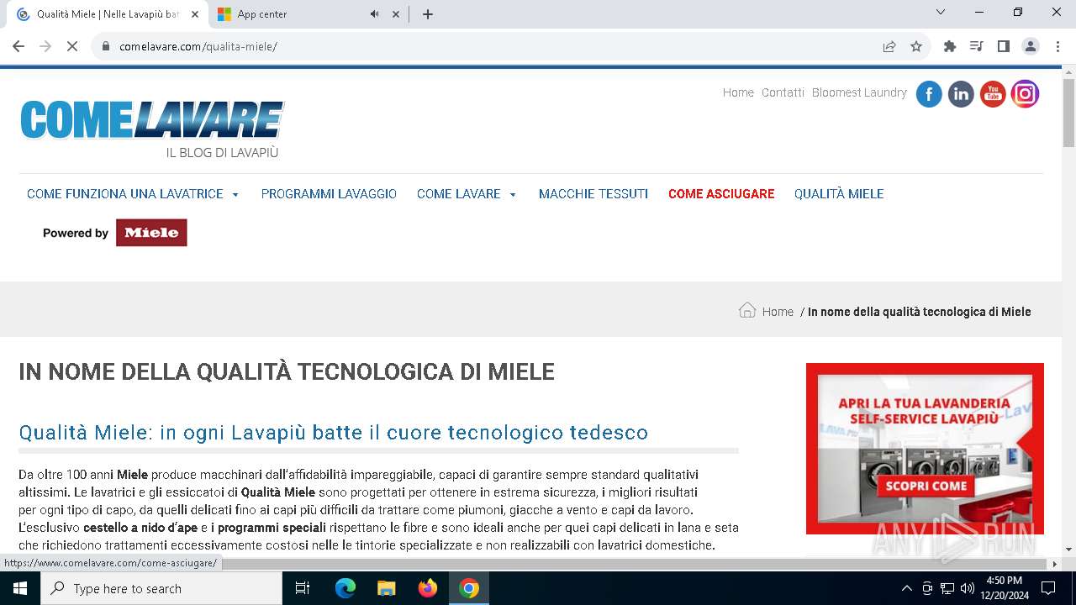Viewport: 1076px width, 605px height.
Task: Open the Facebook social icon
Action: tap(929, 94)
